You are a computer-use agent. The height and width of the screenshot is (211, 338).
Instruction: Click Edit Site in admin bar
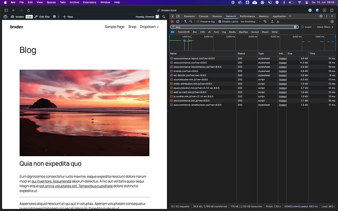point(42,17)
